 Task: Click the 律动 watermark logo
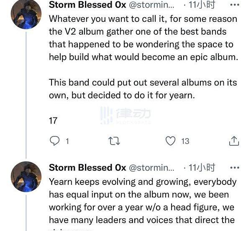[125, 115]
